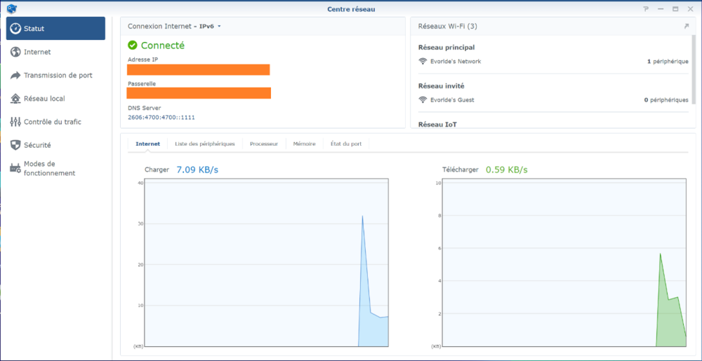
Task: Click the Connexion Internet panel title
Action: click(159, 27)
